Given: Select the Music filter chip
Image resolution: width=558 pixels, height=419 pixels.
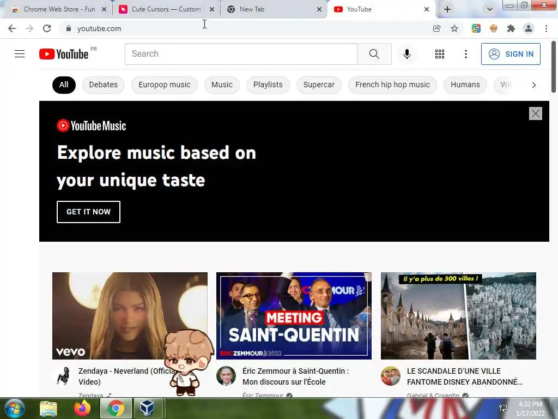Looking at the screenshot, I should pyautogui.click(x=222, y=85).
